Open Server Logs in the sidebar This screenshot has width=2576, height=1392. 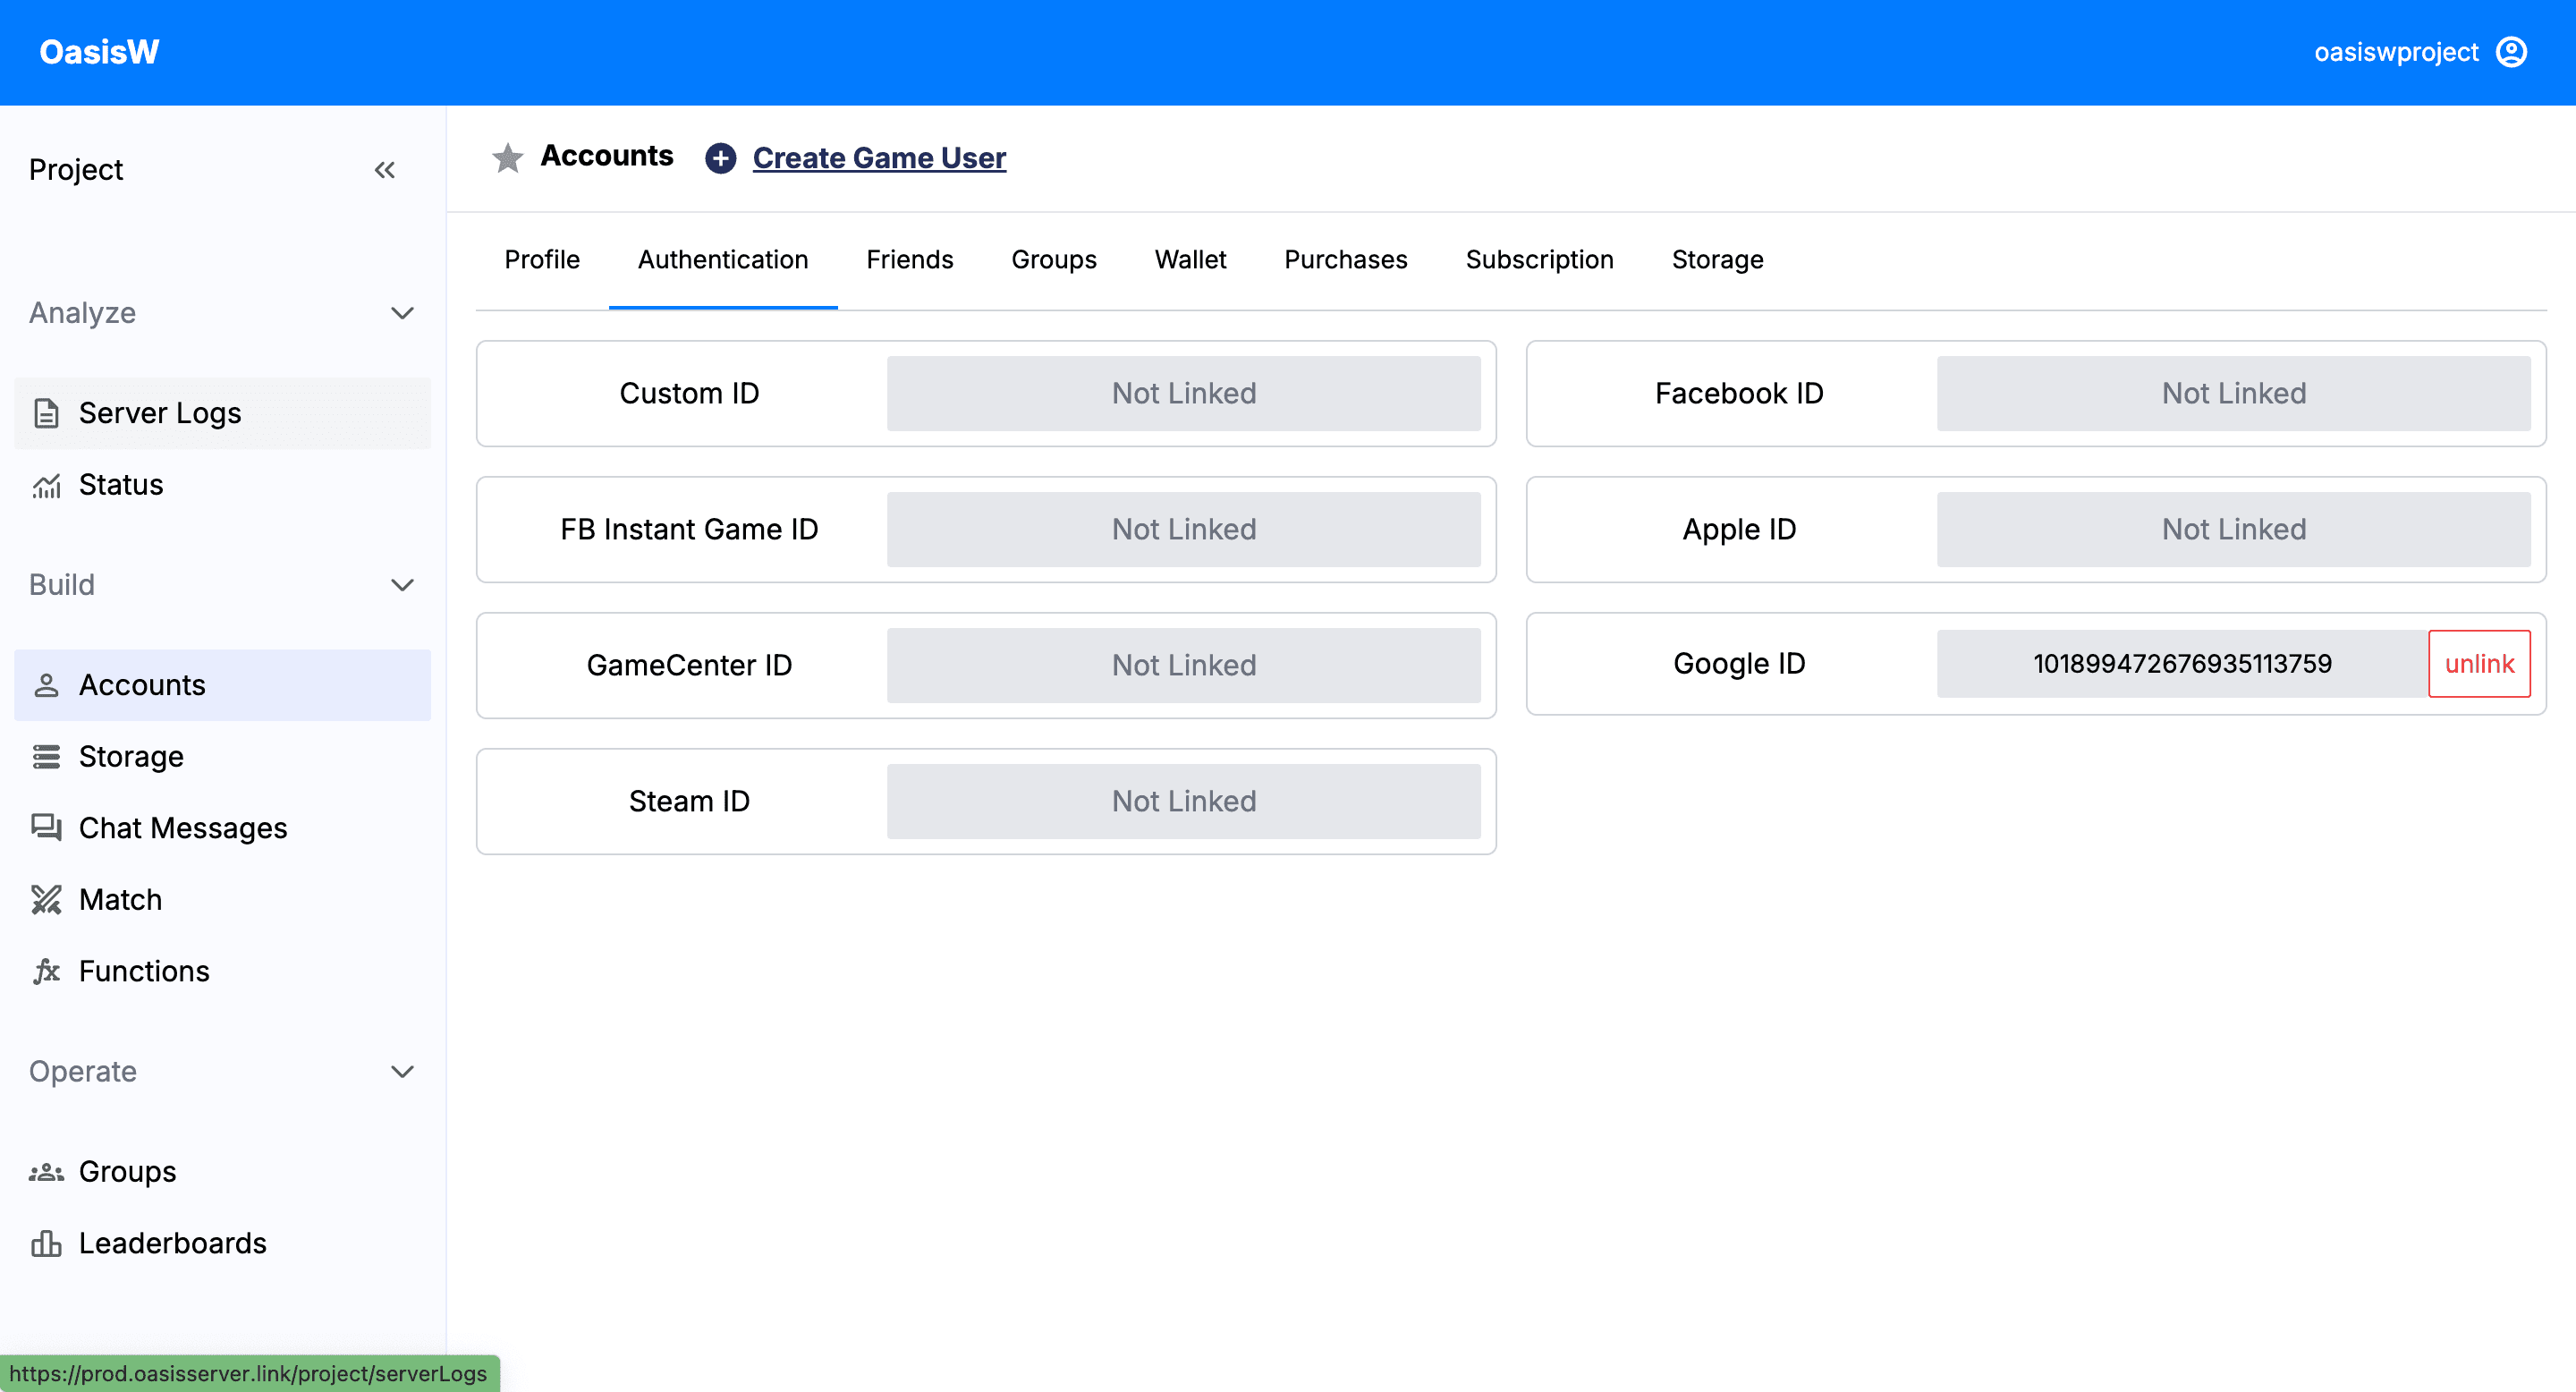222,413
